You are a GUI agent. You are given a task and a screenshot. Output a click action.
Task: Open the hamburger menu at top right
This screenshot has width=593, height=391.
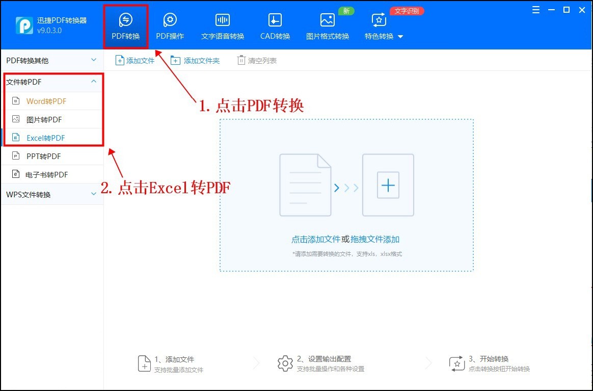click(x=535, y=10)
